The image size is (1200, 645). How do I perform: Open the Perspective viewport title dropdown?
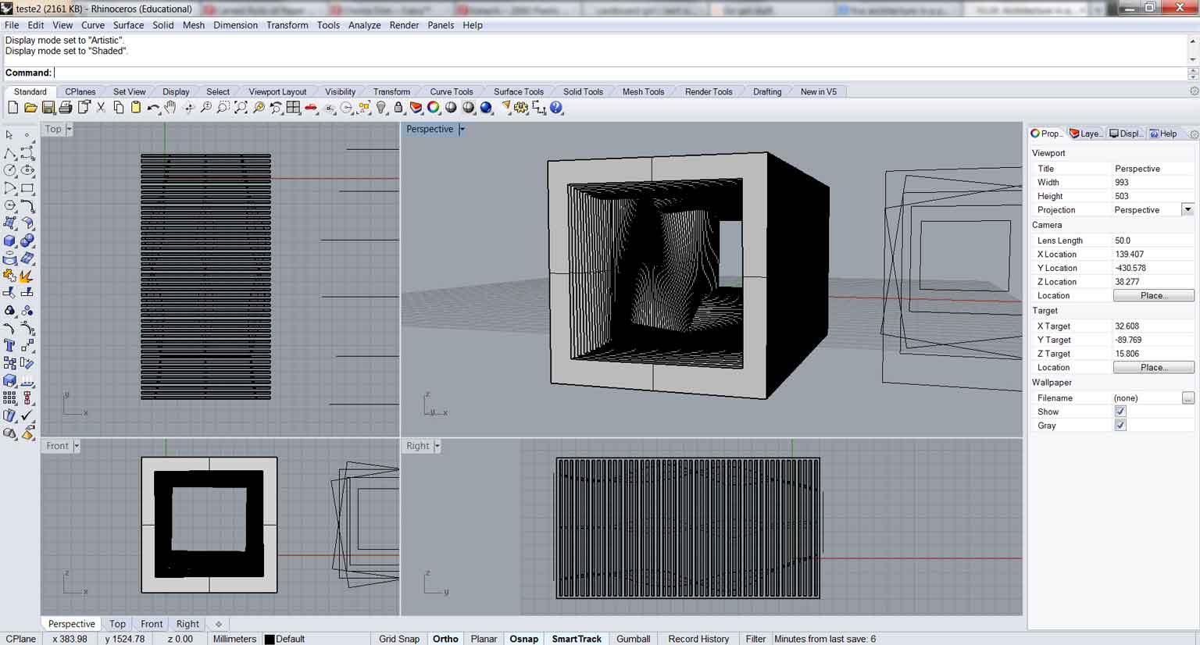[x=462, y=130]
